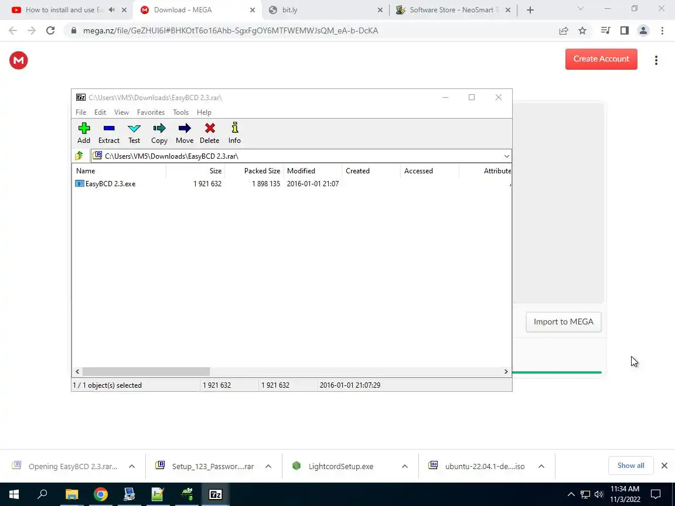Open Chrome's three-dot menu
Image resolution: width=675 pixels, height=506 pixels.
tap(662, 30)
